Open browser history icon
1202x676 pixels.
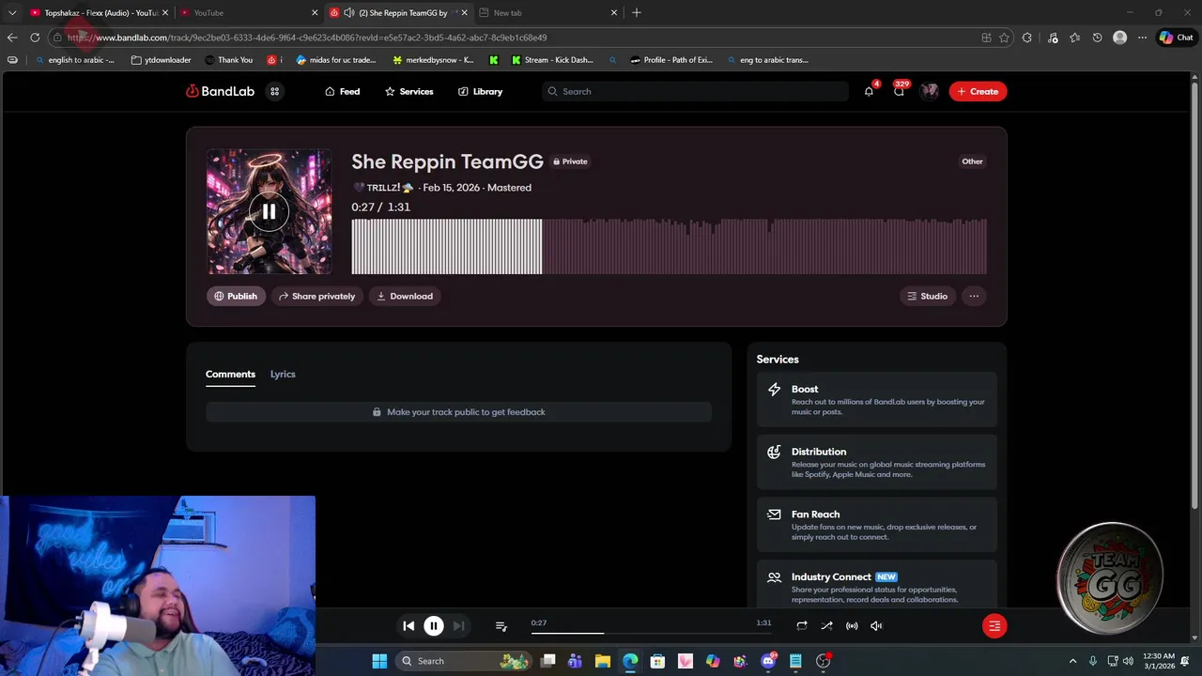(x=1097, y=38)
